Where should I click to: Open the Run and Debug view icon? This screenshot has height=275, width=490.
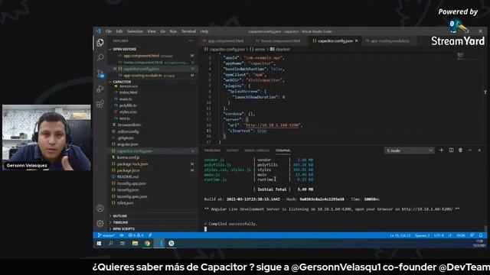tap(100, 89)
